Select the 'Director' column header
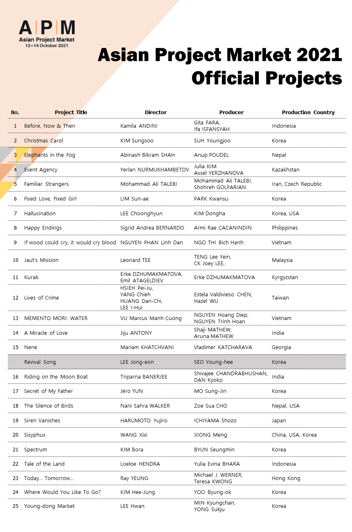Image resolution: width=352 pixels, height=532 pixels. [x=156, y=112]
